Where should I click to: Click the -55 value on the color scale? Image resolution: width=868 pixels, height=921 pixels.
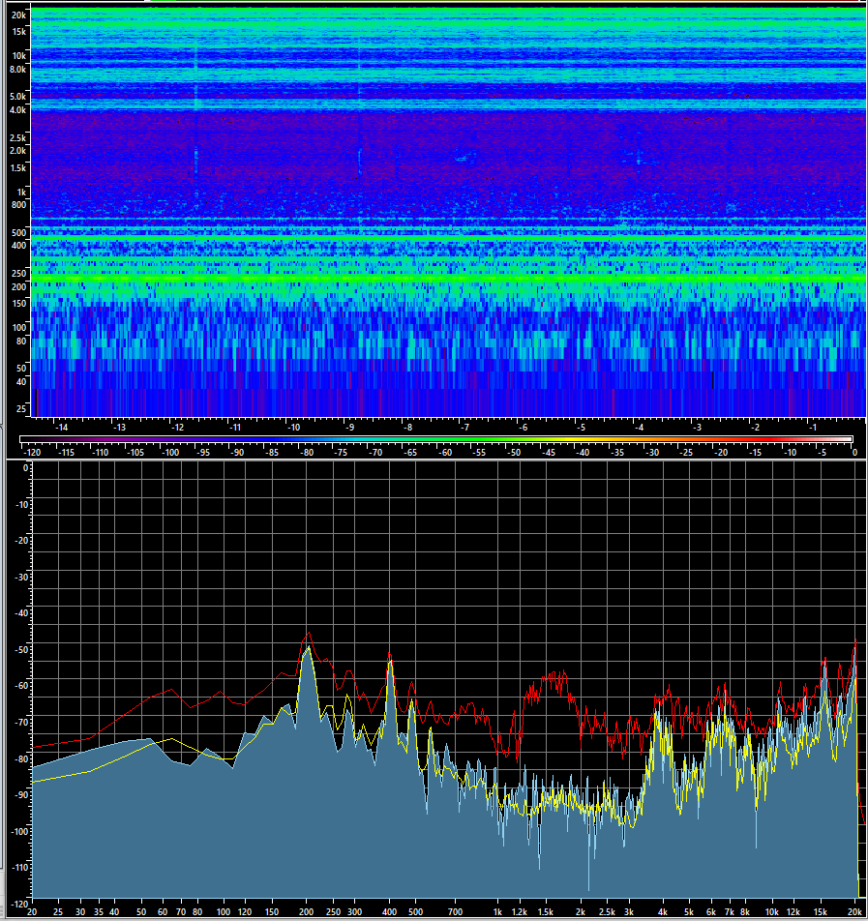(x=479, y=453)
